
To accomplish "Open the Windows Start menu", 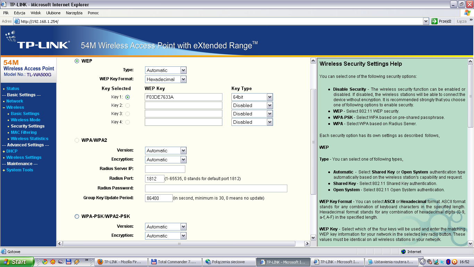I will (17, 262).
